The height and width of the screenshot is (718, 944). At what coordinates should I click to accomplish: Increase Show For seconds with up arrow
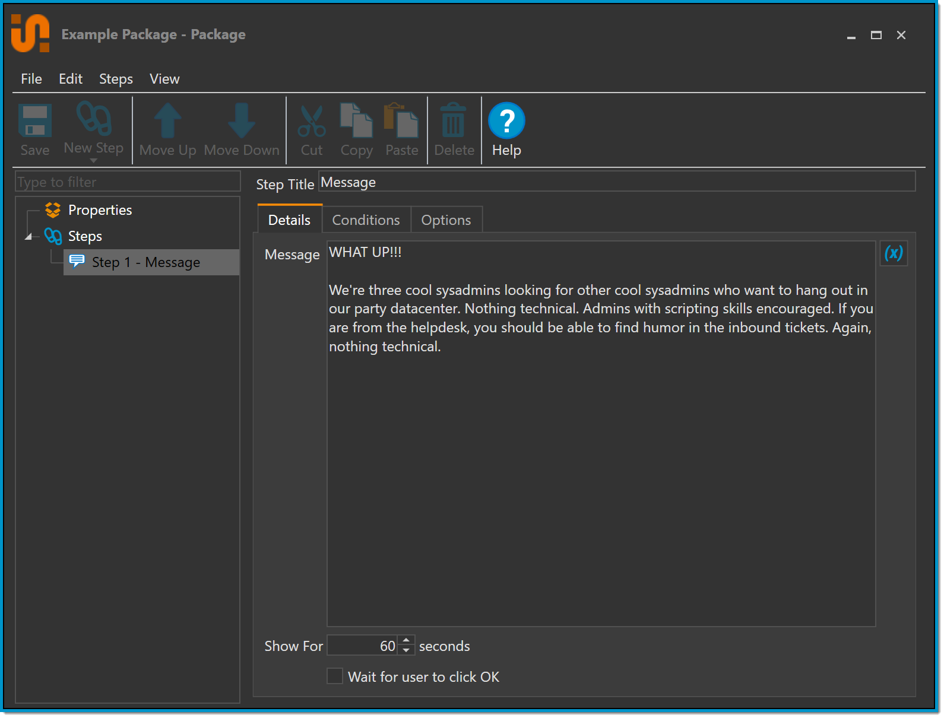406,640
